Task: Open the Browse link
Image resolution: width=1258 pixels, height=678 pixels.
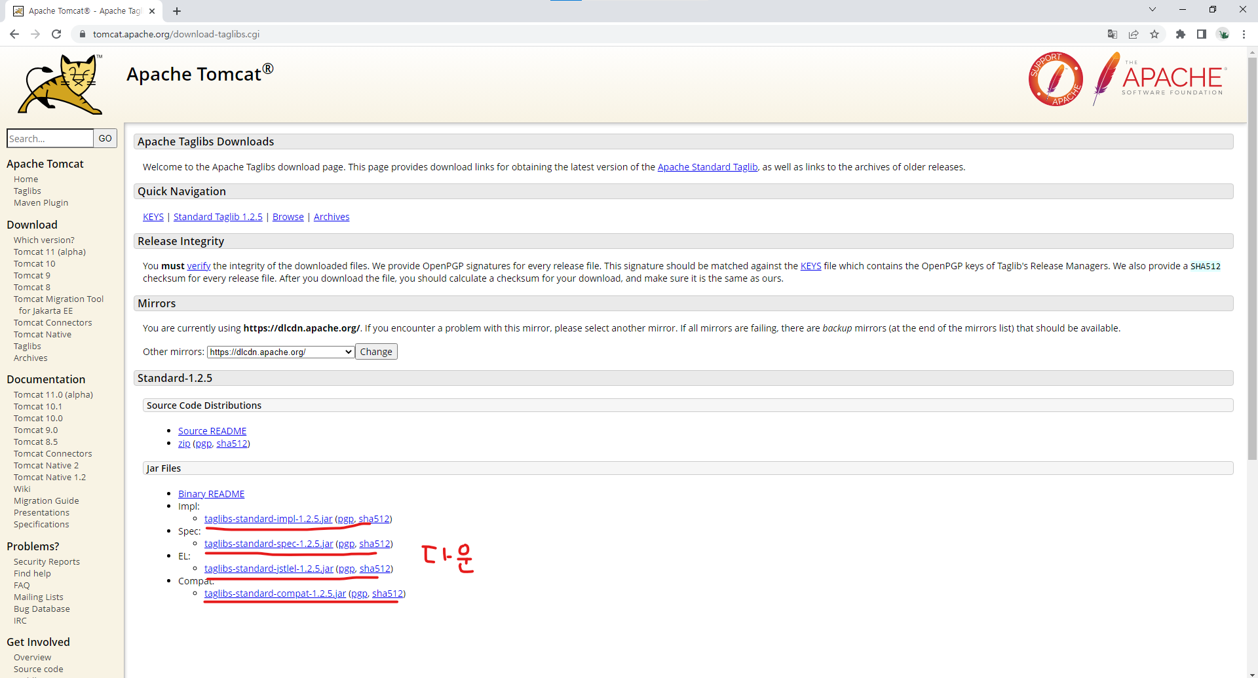Action: [288, 217]
